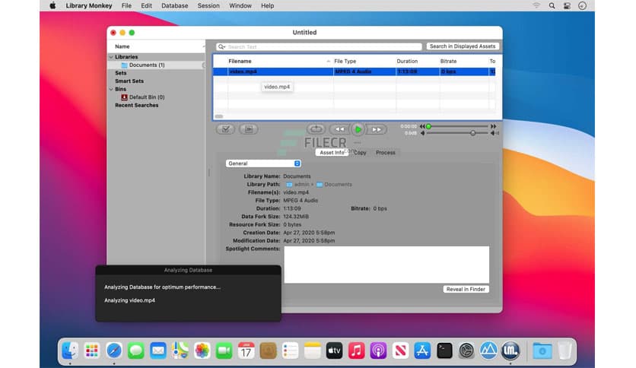Toggle the loop playback button
The height and width of the screenshot is (368, 636).
pos(316,129)
